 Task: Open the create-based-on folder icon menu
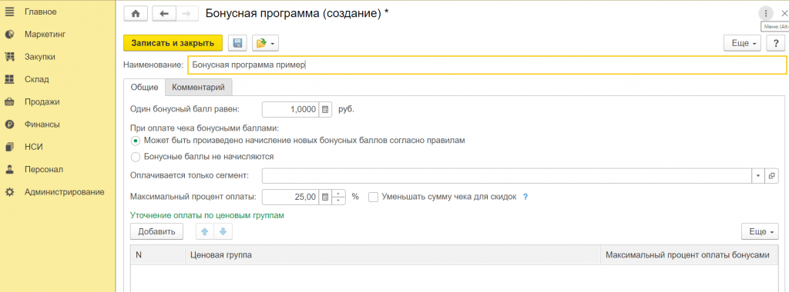click(x=266, y=43)
